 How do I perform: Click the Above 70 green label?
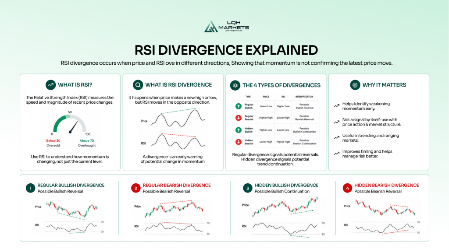87,140
